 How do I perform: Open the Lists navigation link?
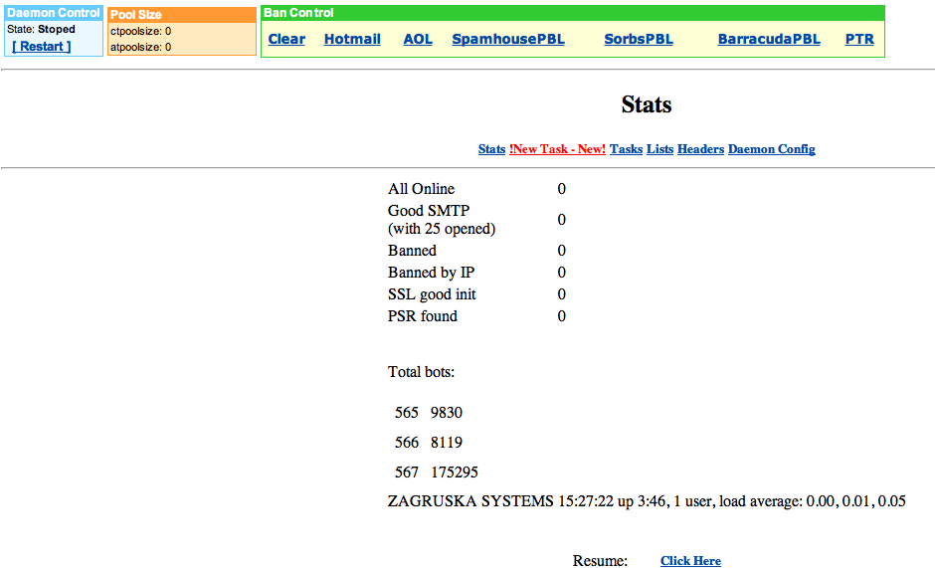coord(659,149)
